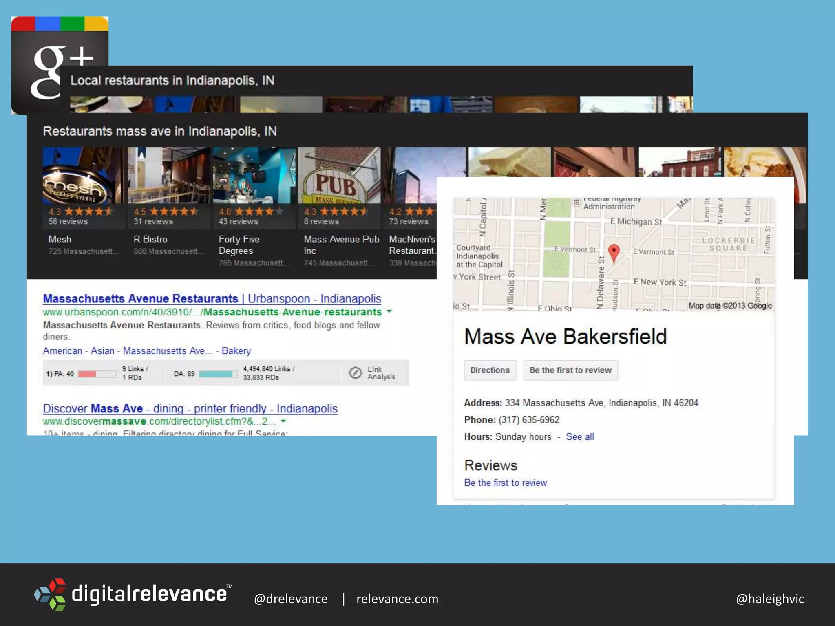835x626 pixels.
Task: Click the Massachusetts Ave... category link
Action: coord(168,351)
